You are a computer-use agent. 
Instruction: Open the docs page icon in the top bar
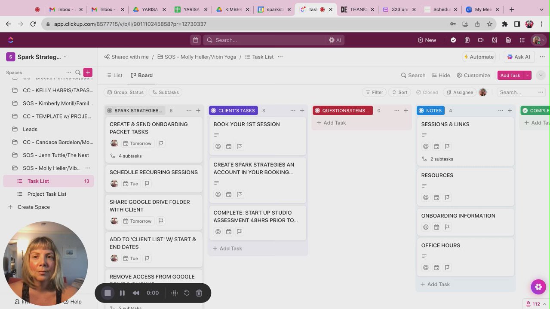point(508,40)
